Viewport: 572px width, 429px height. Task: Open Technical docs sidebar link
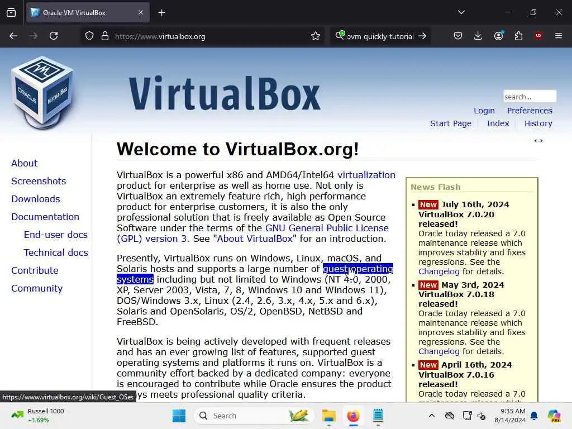(x=56, y=252)
